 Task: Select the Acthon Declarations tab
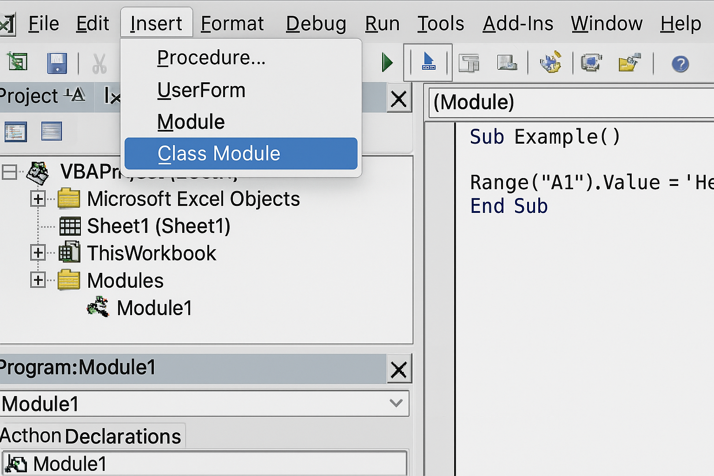coord(91,436)
